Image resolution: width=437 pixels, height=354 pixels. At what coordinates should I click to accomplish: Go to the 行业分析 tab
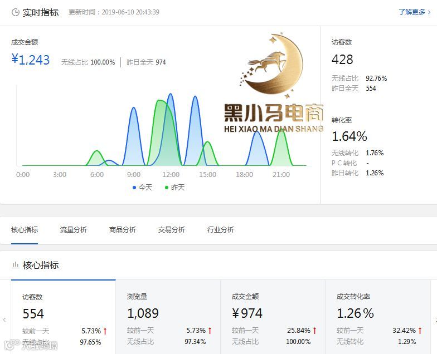point(221,229)
